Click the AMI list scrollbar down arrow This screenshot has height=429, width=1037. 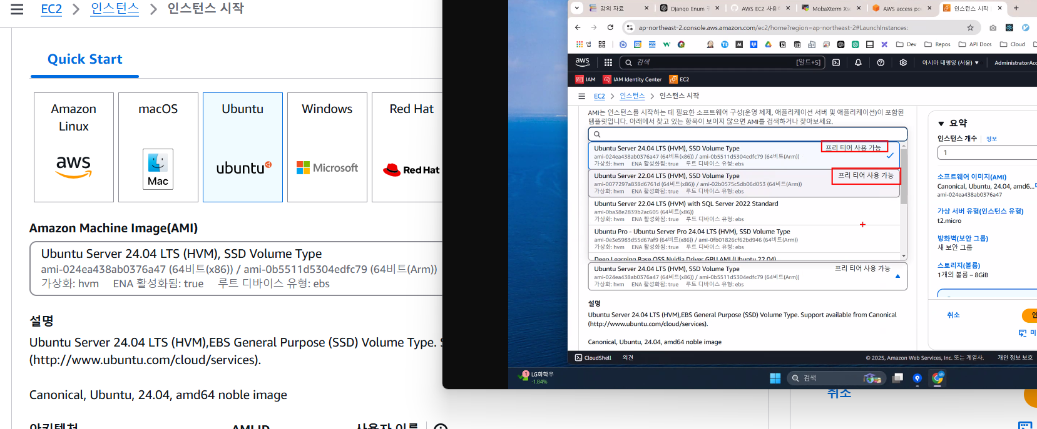(904, 256)
